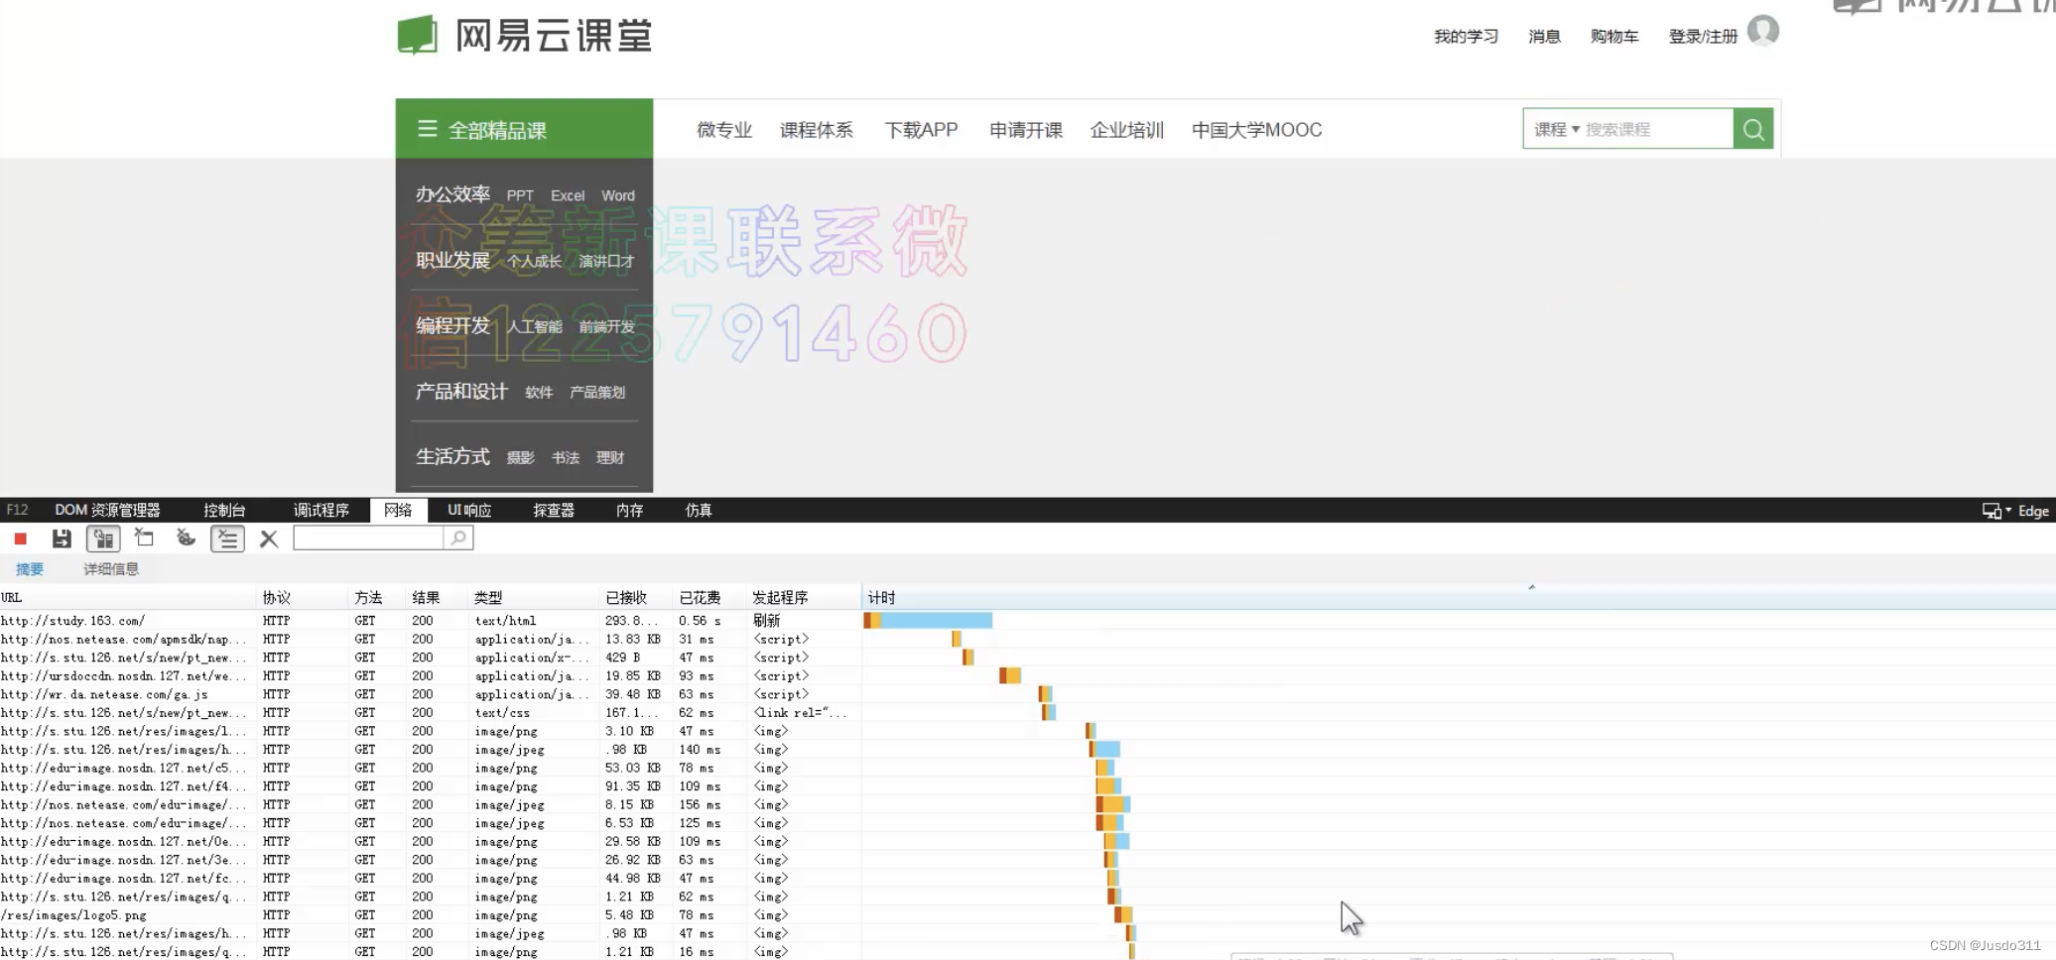Image resolution: width=2056 pixels, height=960 pixels.
Task: Click the 搜索课程 search input
Action: click(1656, 129)
